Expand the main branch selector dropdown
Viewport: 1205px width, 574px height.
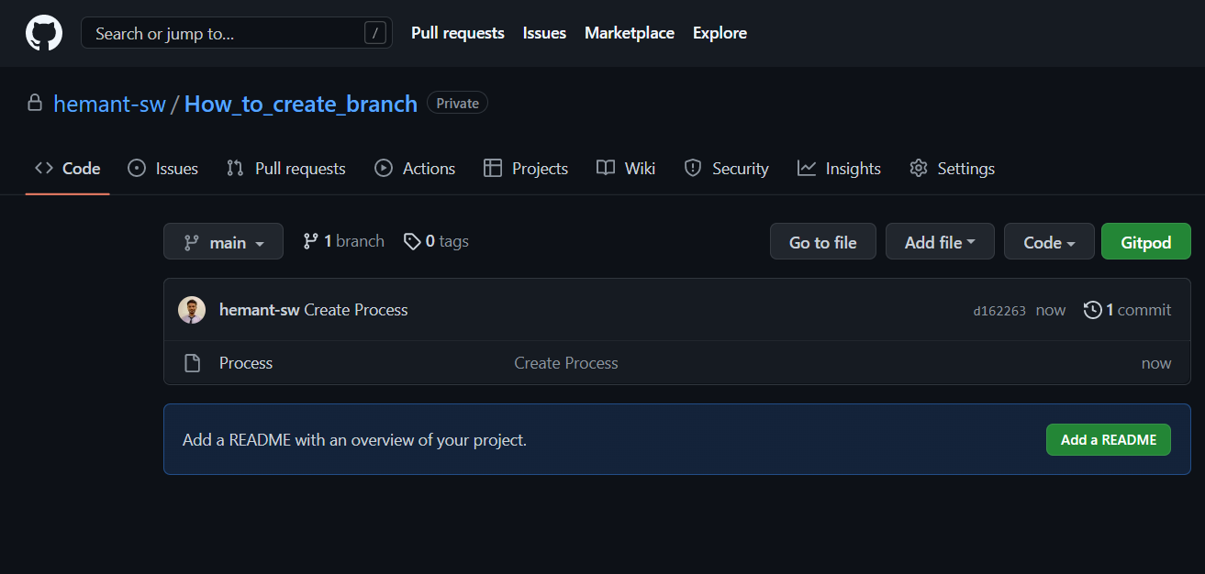click(x=223, y=242)
